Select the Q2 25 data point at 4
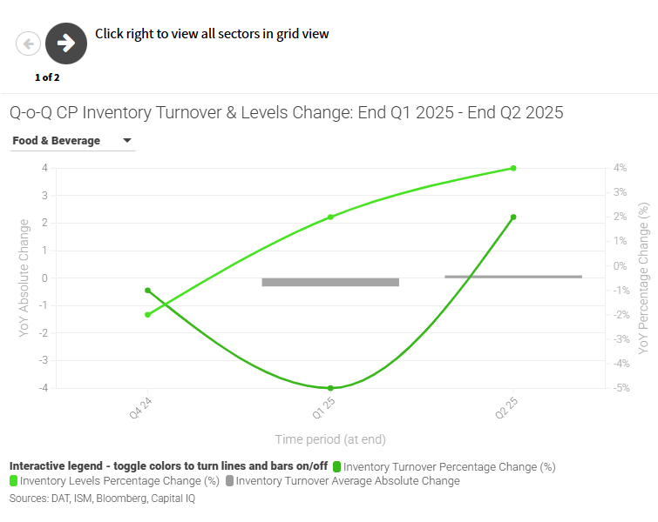Viewport: 658px width, 522px height. pyautogui.click(x=513, y=168)
